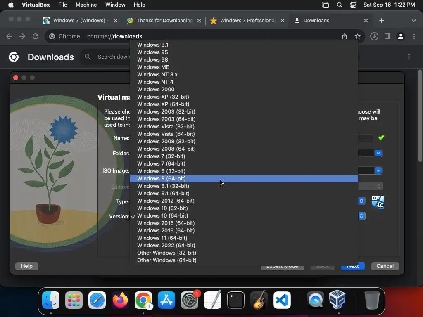Click the Next button in wizard
423x317 pixels.
(353, 267)
